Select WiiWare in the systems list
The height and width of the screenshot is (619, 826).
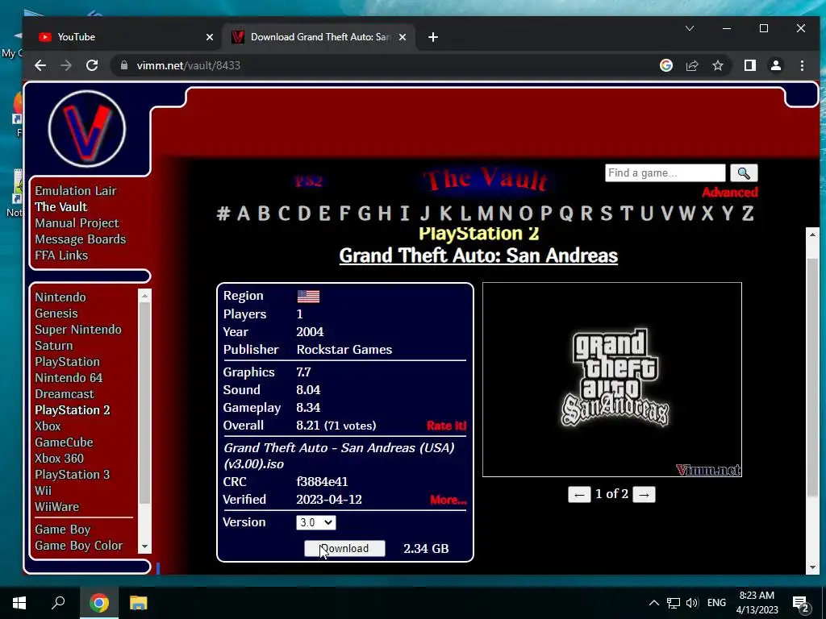[57, 506]
